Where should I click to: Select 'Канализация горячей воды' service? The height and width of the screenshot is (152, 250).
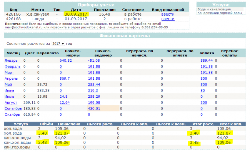point(219,13)
